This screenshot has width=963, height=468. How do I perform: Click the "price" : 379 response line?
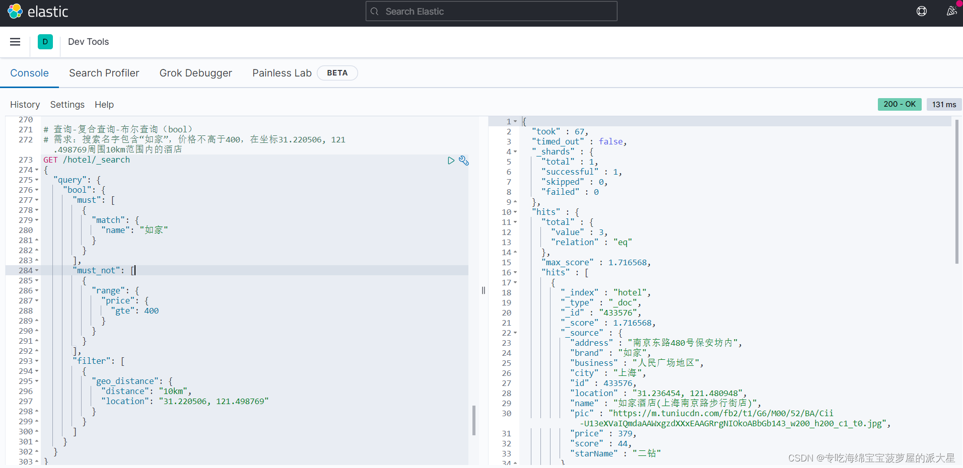[603, 434]
